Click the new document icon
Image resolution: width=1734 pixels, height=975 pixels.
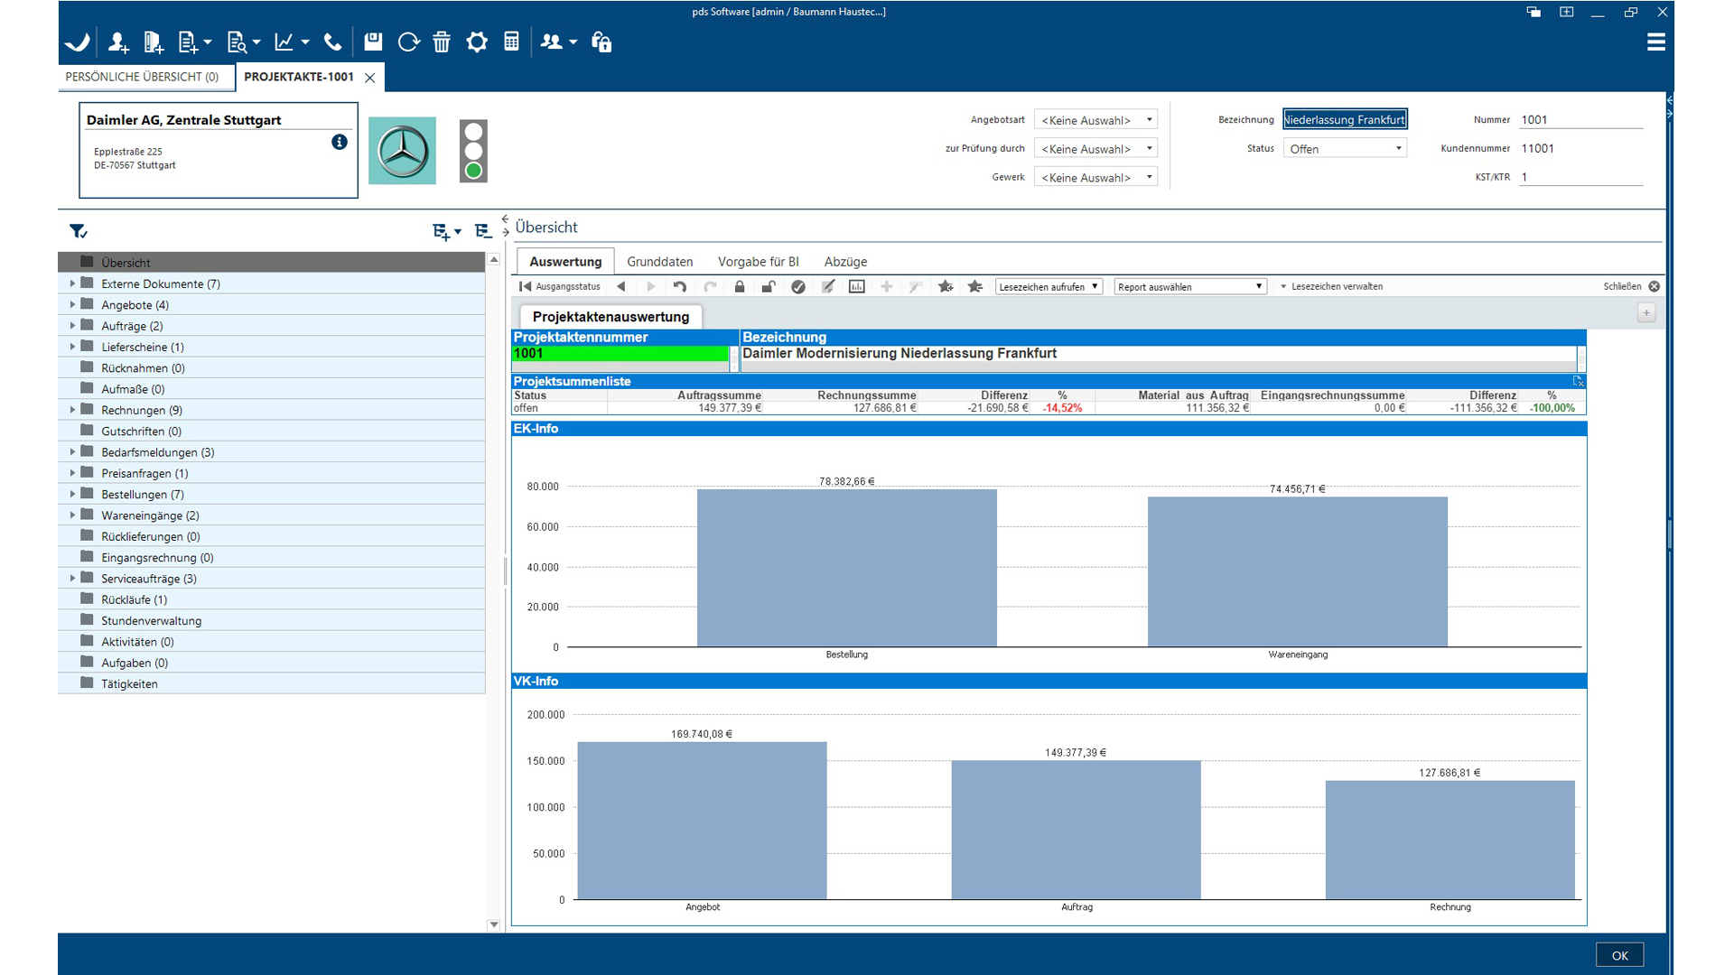click(x=188, y=42)
